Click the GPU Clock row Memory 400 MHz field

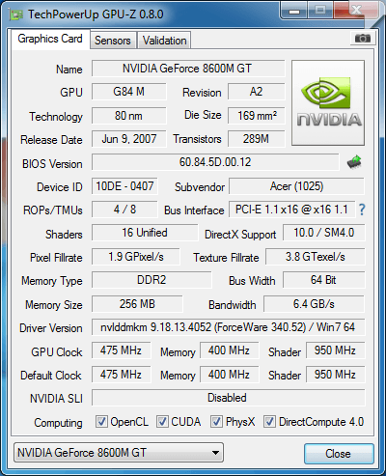(x=229, y=350)
